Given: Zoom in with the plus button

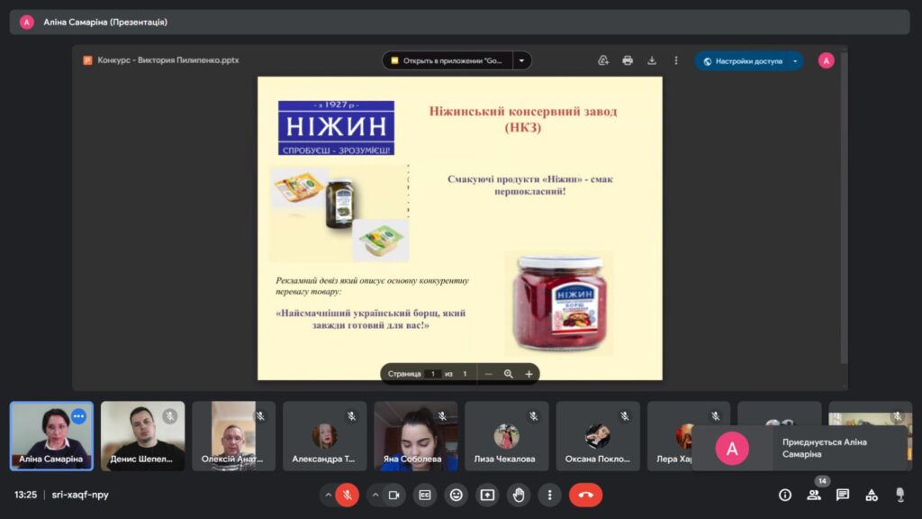Looking at the screenshot, I should click(529, 374).
